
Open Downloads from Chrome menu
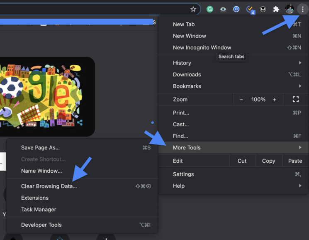(x=234, y=75)
